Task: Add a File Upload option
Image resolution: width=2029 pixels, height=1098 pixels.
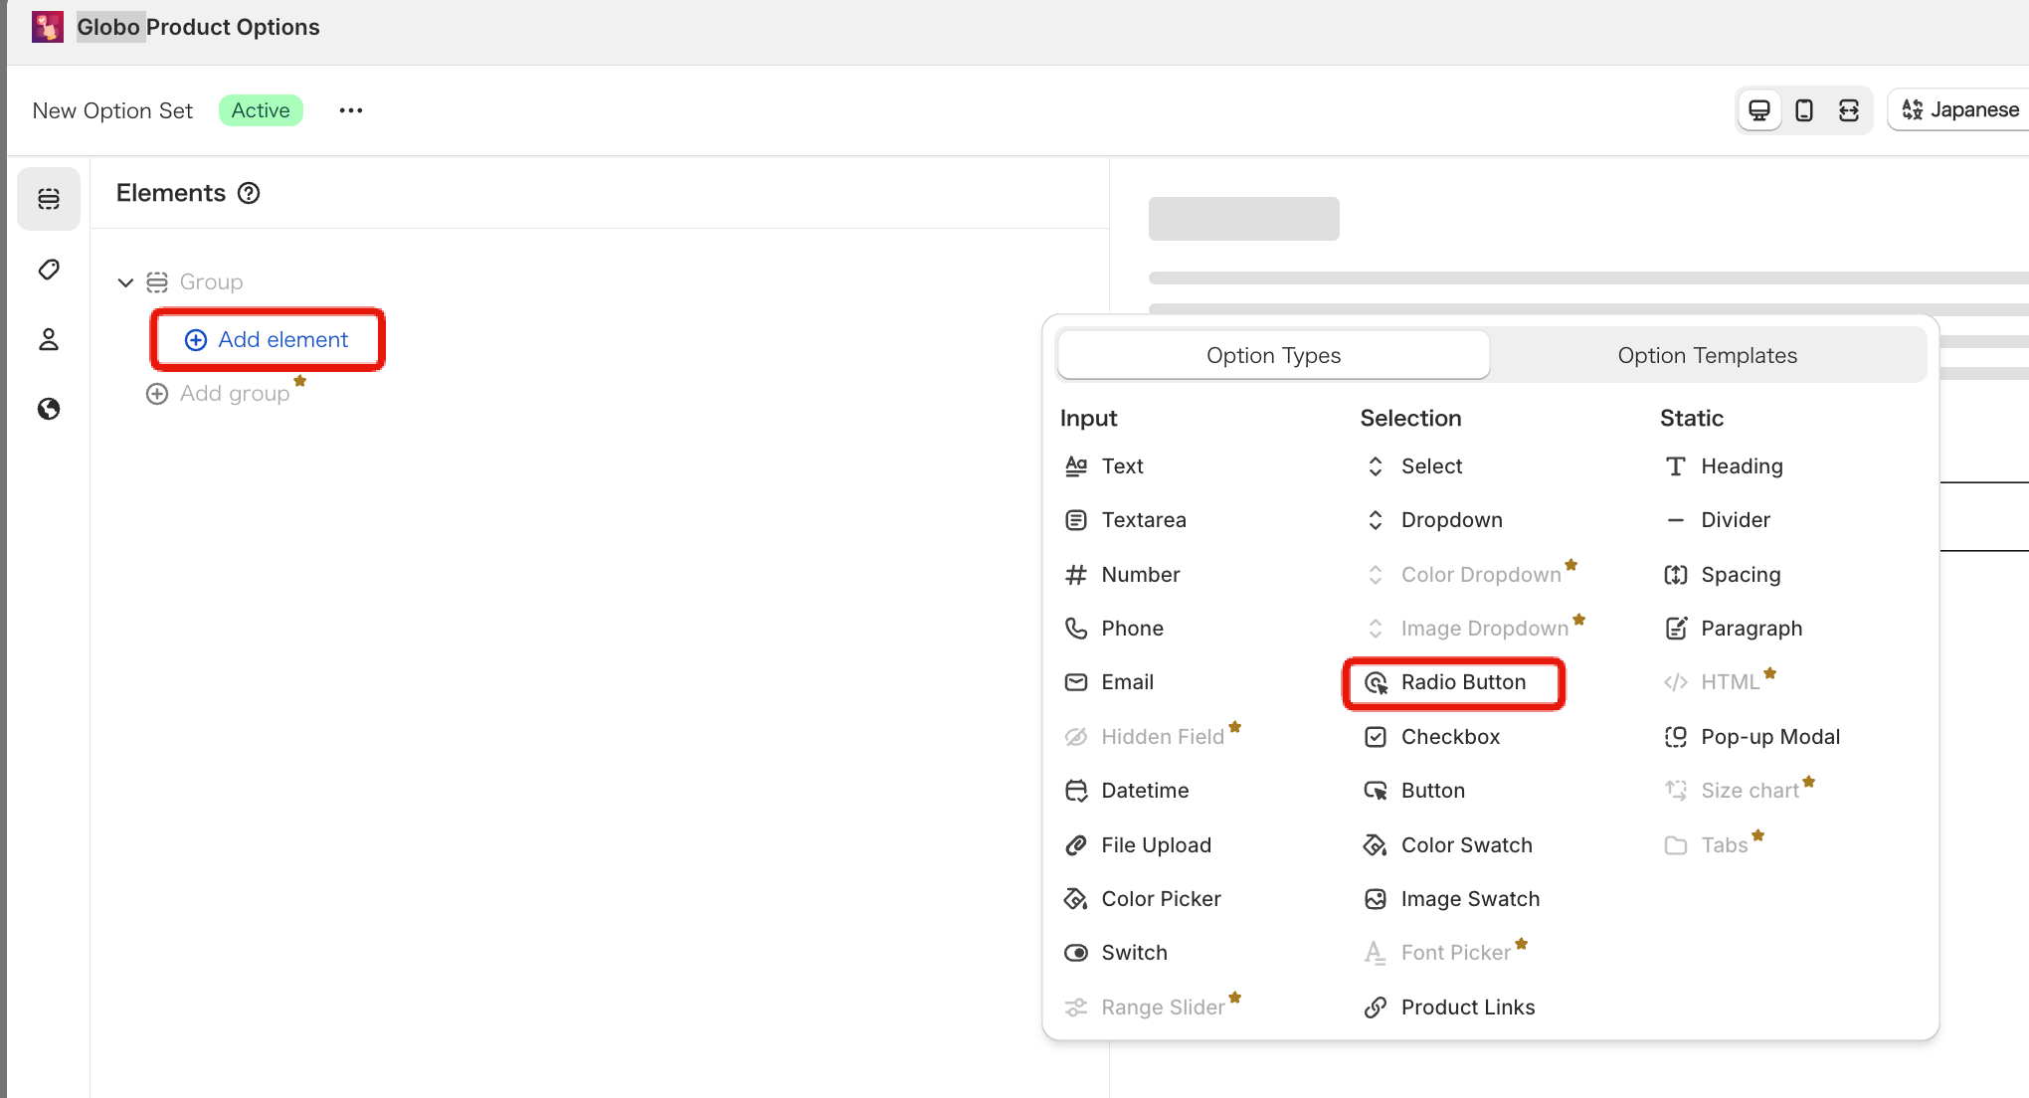Action: [1155, 845]
